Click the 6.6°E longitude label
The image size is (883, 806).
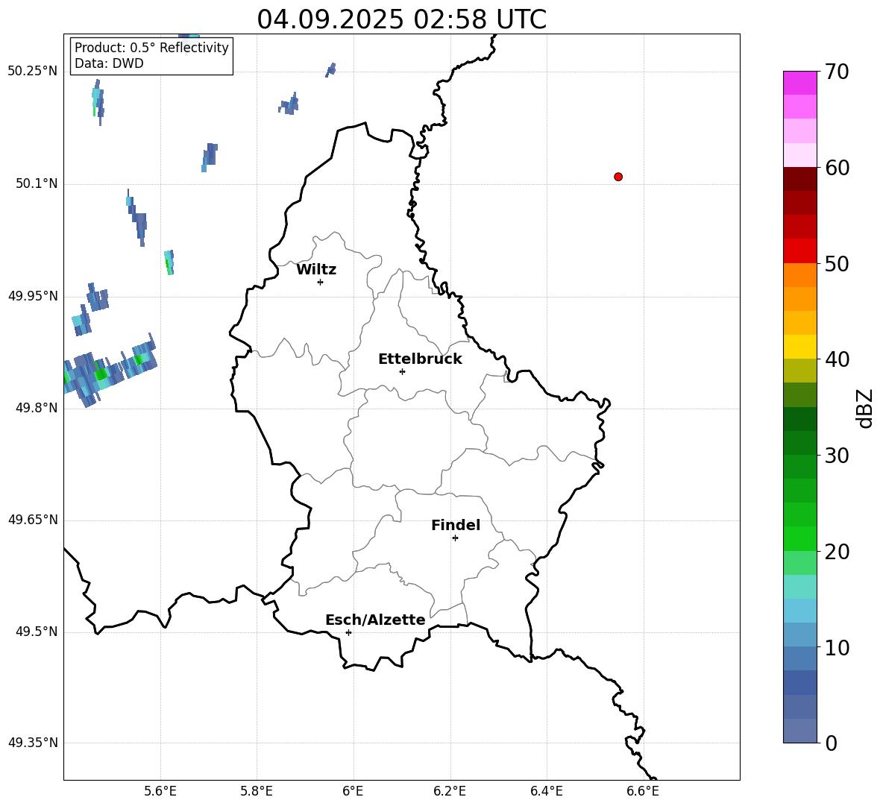pos(643,791)
